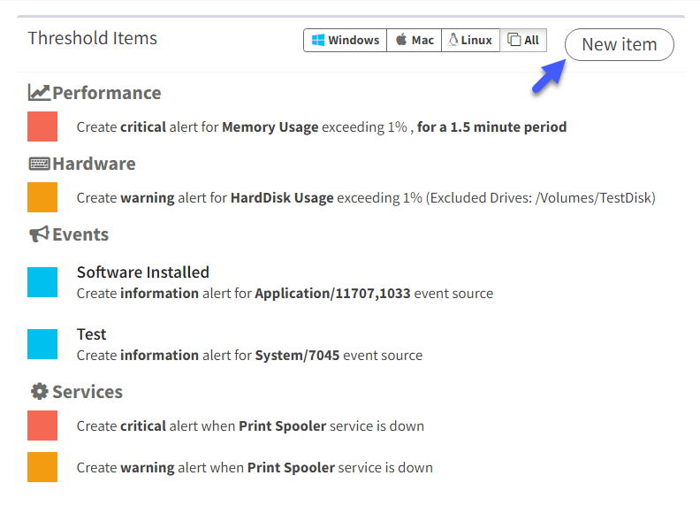Open Software Installed event item
Viewport: 700px width, 506px height.
285,282
